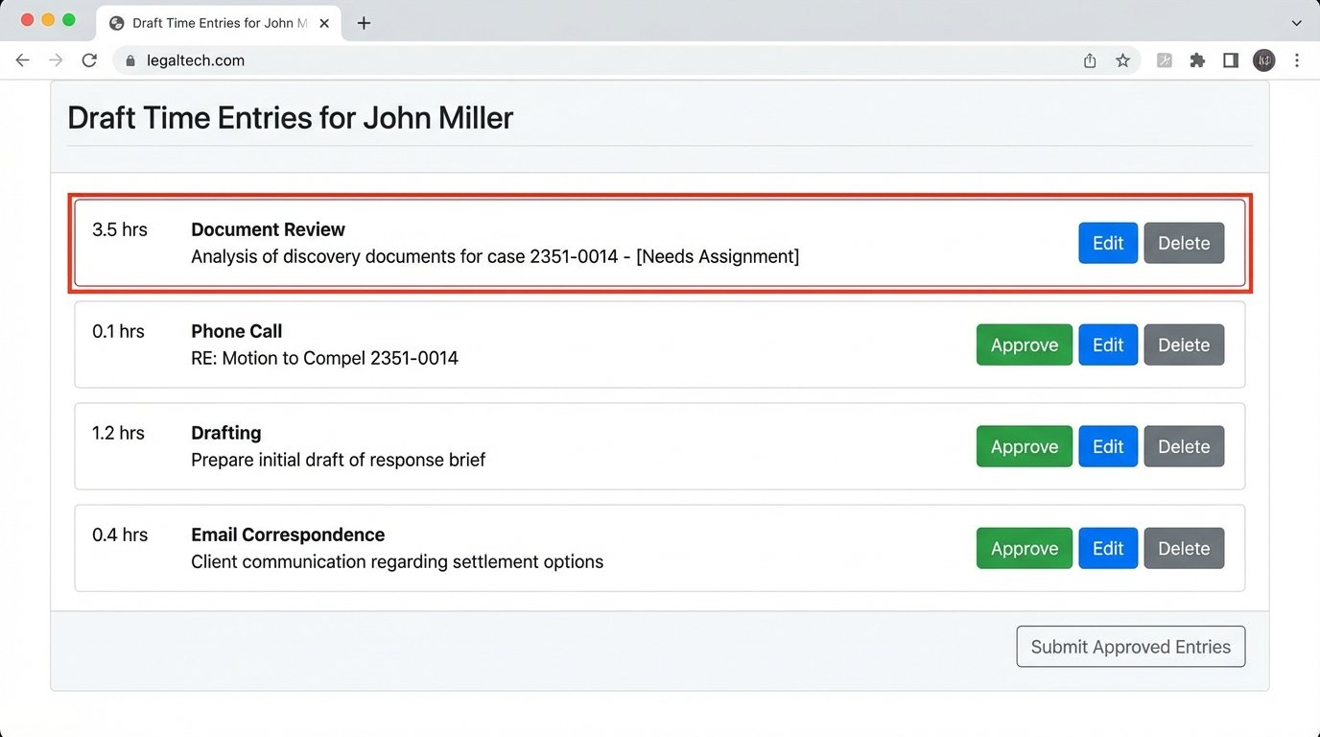
Task: Open the share icon in the address bar
Action: click(1089, 59)
